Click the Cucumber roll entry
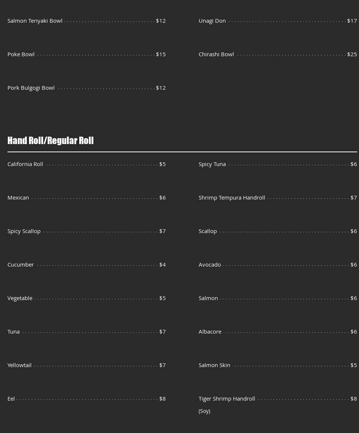 pyautogui.click(x=20, y=265)
